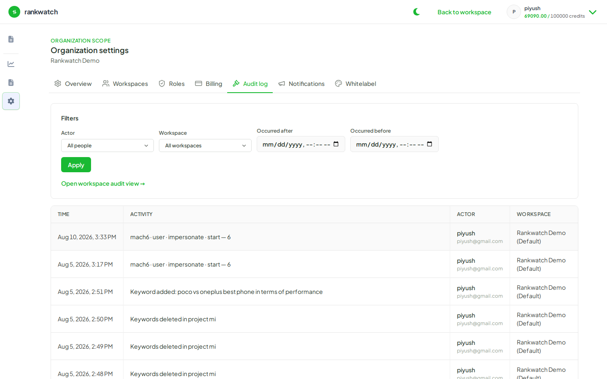Click the Apply filter button
The height and width of the screenshot is (379, 607).
point(76,165)
